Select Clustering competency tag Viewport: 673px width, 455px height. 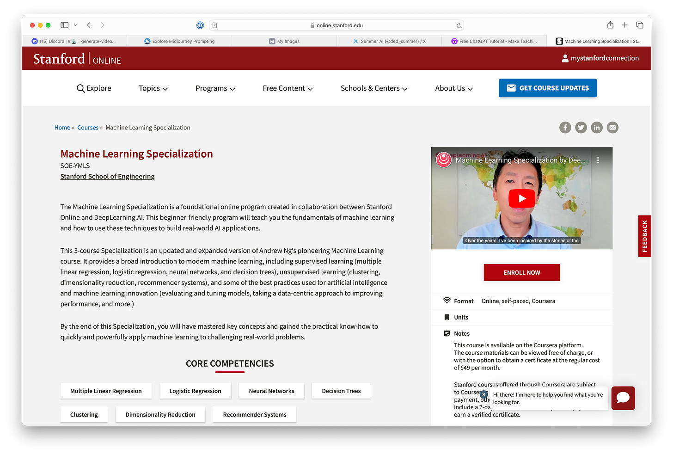[84, 414]
